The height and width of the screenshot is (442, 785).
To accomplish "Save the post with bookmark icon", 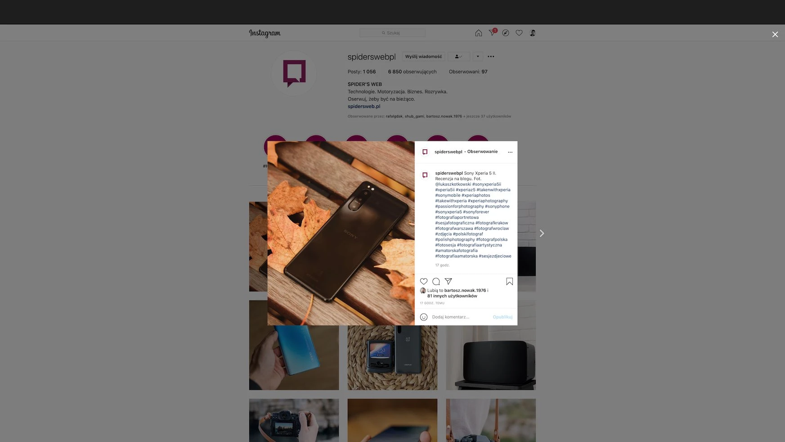I will pyautogui.click(x=510, y=281).
